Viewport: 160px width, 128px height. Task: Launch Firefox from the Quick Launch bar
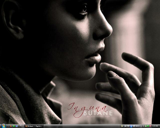[x=11, y=126]
